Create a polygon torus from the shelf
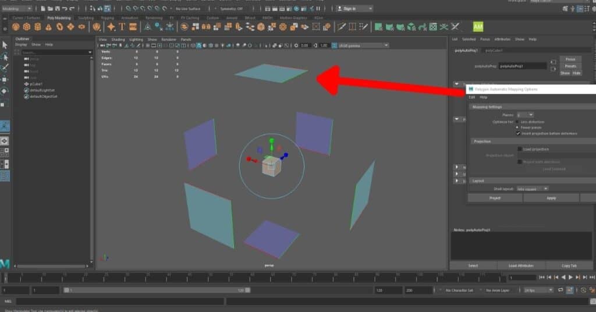Image resolution: width=596 pixels, height=312 pixels. [x=60, y=27]
